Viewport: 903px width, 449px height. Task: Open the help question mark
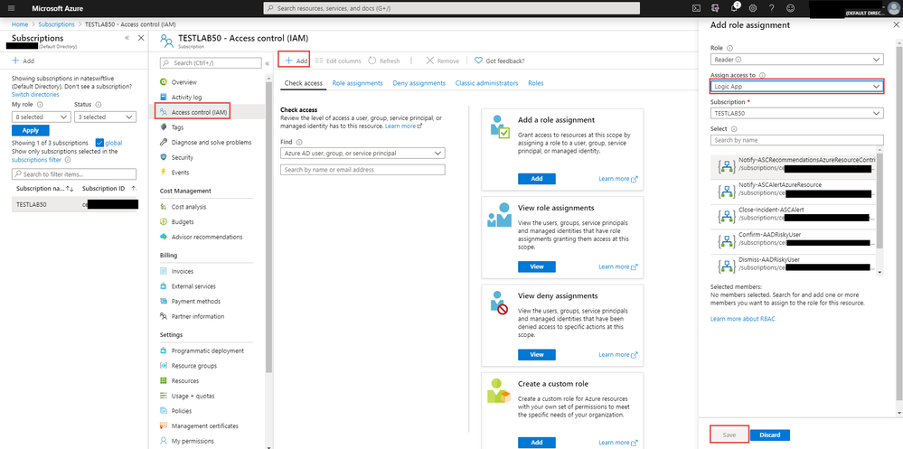pos(772,9)
